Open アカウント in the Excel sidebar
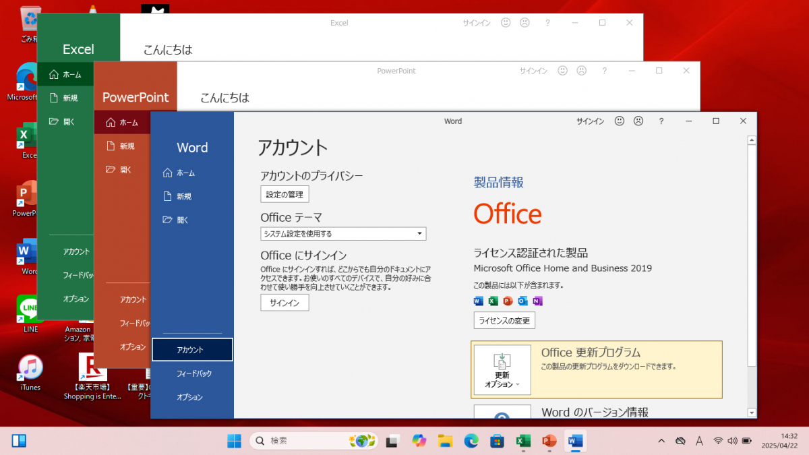809x455 pixels. [76, 251]
